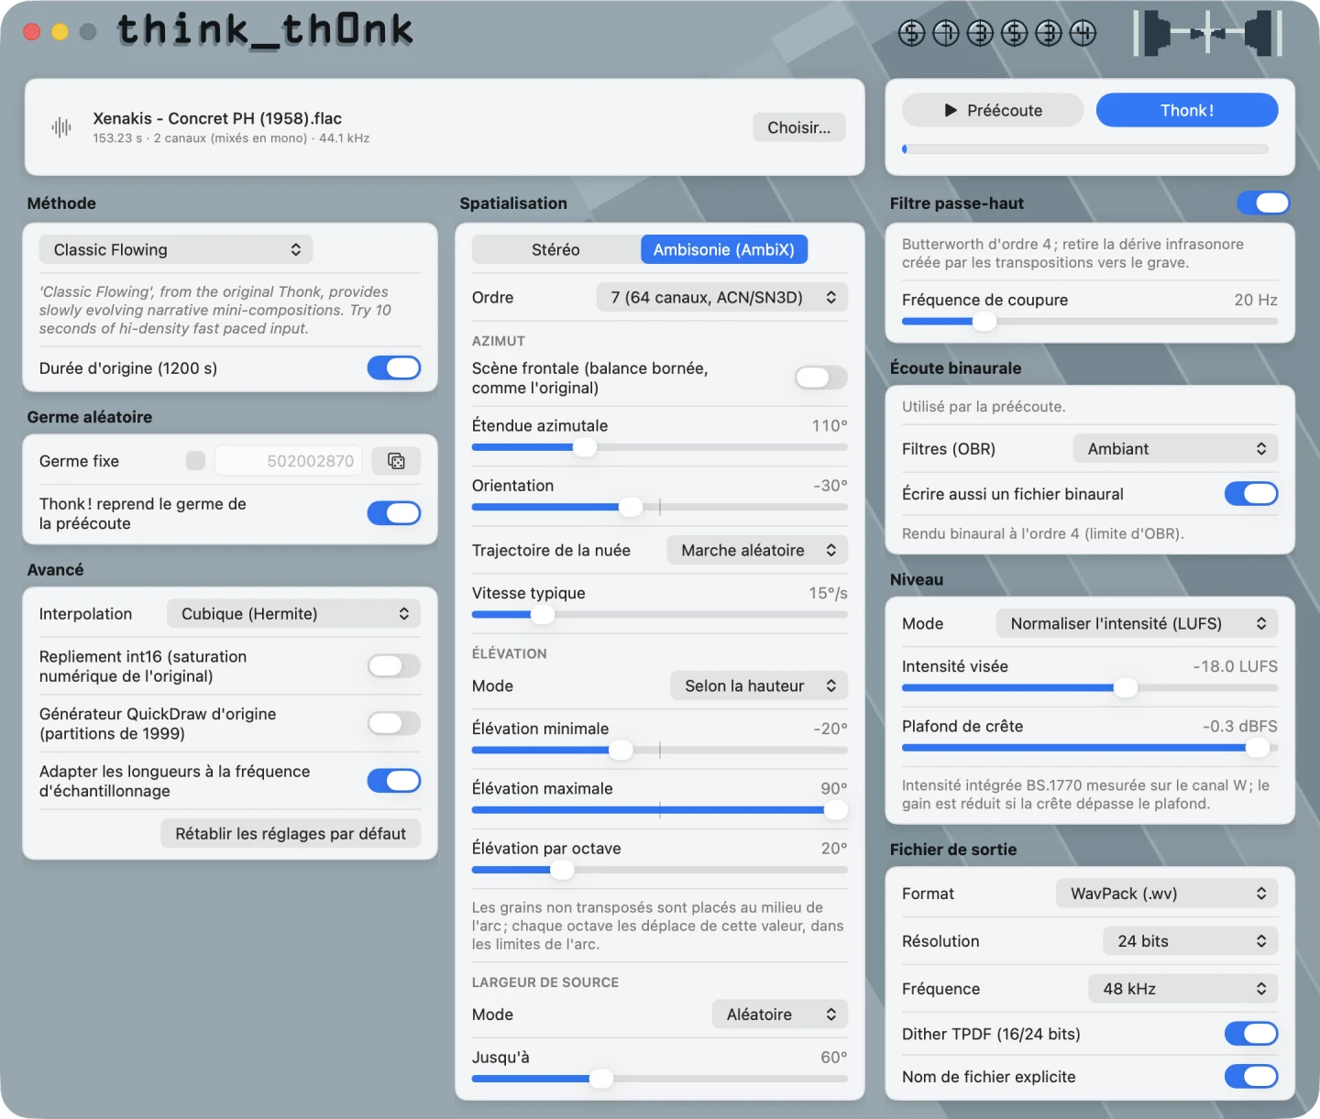The width and height of the screenshot is (1320, 1119).
Task: Open the Format WavPack (.wv) dropdown
Action: point(1167,894)
